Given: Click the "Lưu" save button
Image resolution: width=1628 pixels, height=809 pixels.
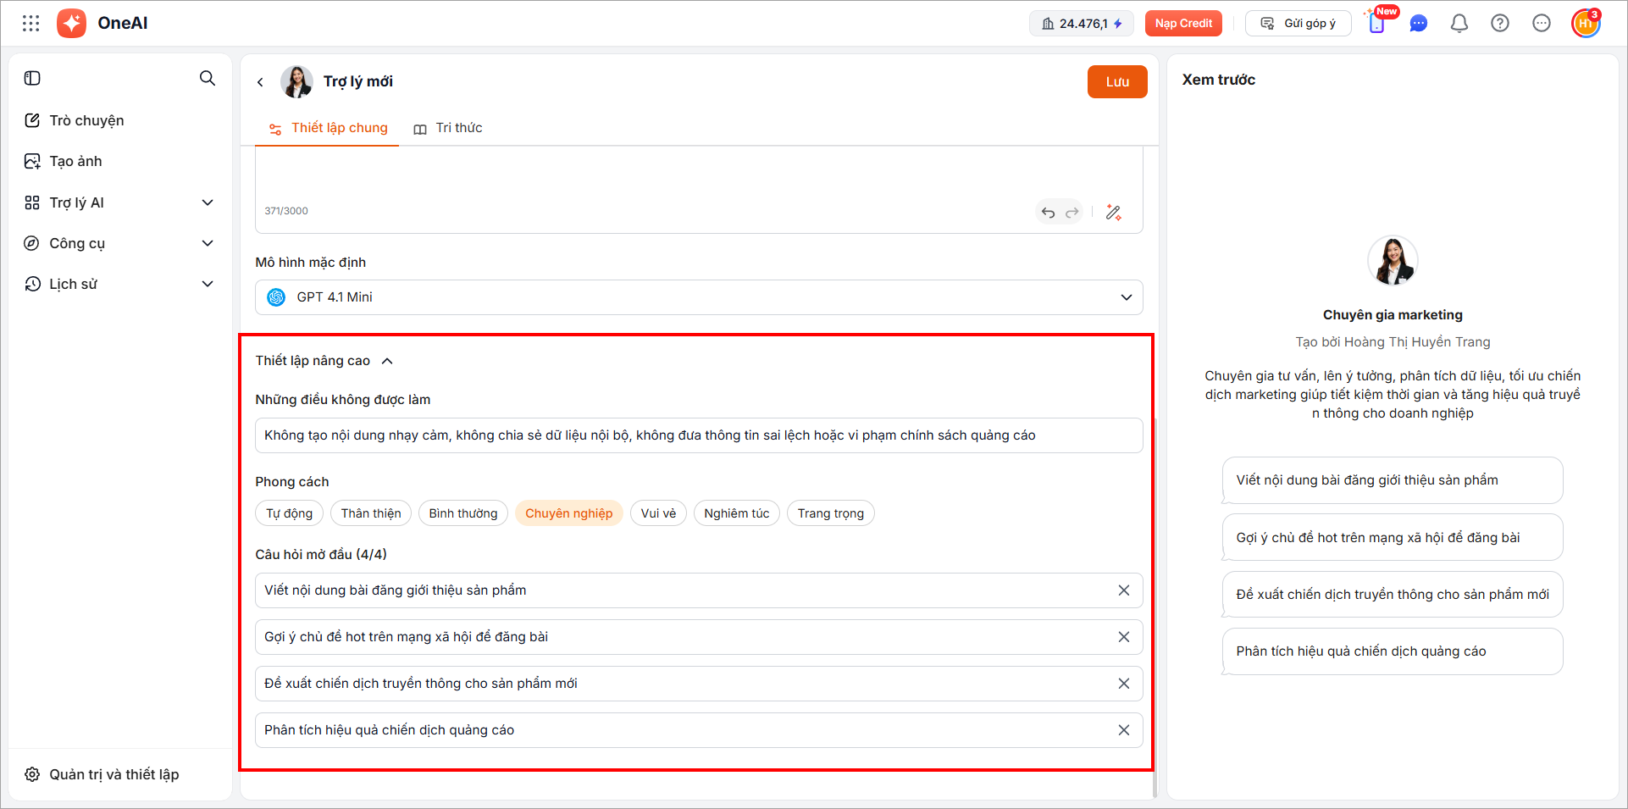Looking at the screenshot, I should click(1116, 82).
